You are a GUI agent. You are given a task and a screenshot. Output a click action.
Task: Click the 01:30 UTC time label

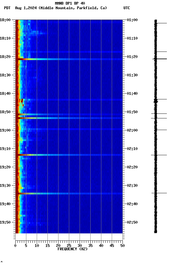[x=132, y=75]
